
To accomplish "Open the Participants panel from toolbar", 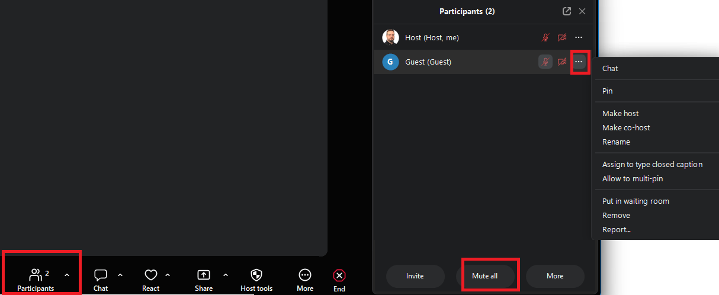I will point(36,279).
